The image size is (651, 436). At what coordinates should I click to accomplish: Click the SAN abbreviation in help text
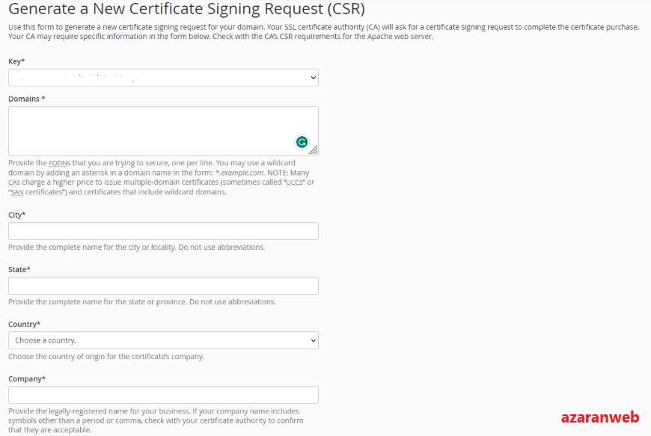tap(17, 192)
